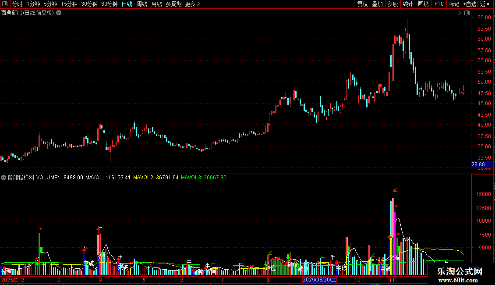This screenshot has height=285, width=495.
Task: Click the MAVOL3: 26667.80 label
Action: pyautogui.click(x=204, y=178)
